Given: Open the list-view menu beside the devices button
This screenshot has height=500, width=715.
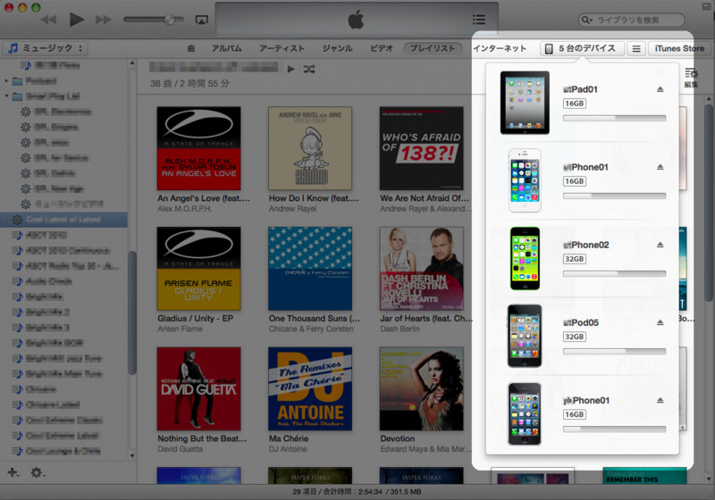Looking at the screenshot, I should [x=636, y=48].
